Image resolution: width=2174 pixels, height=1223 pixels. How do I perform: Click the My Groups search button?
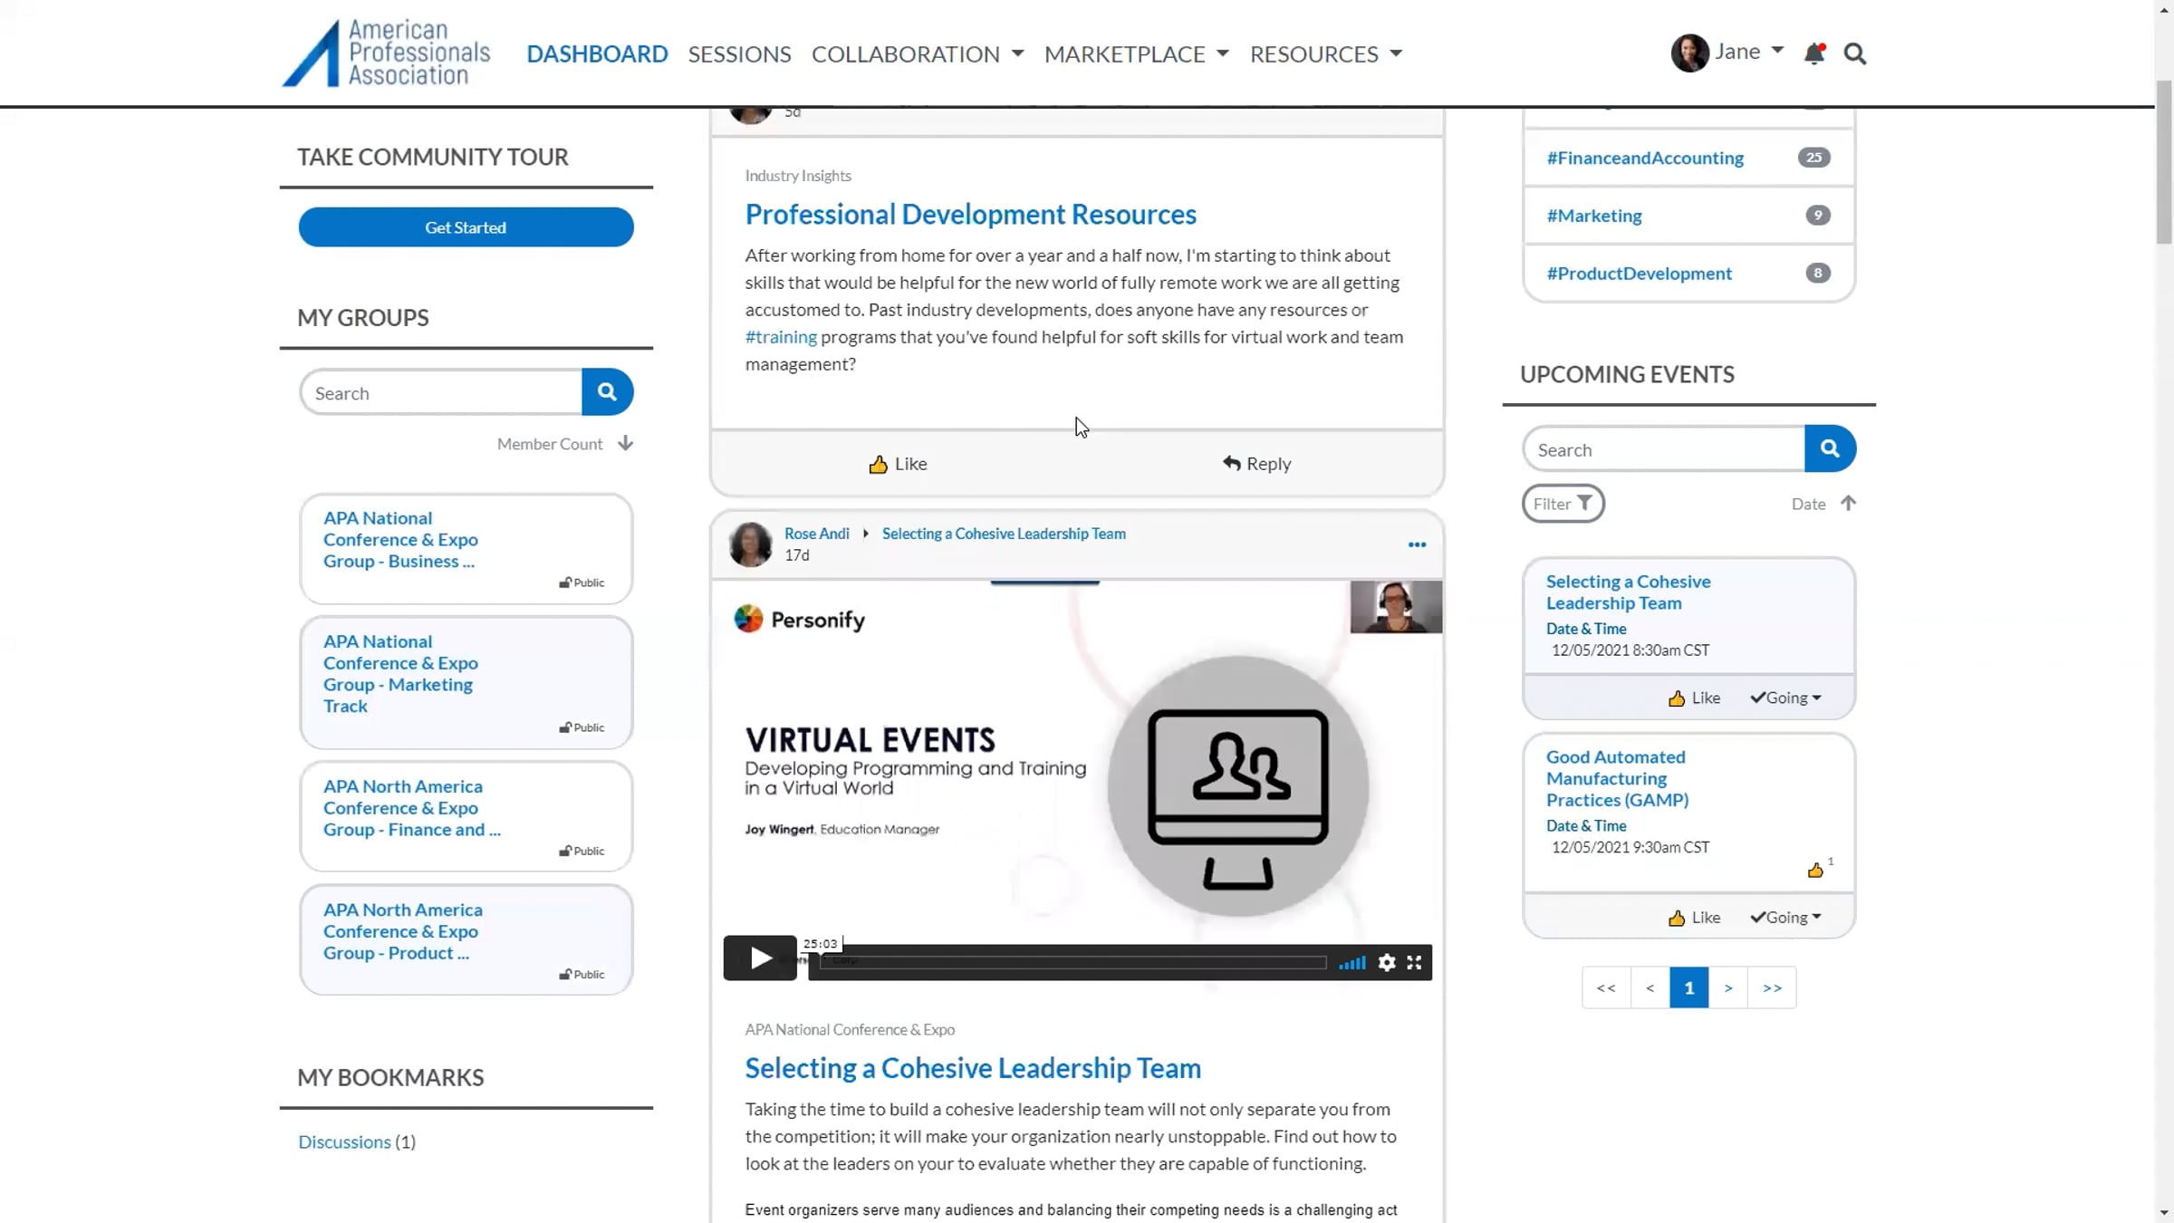coord(607,391)
